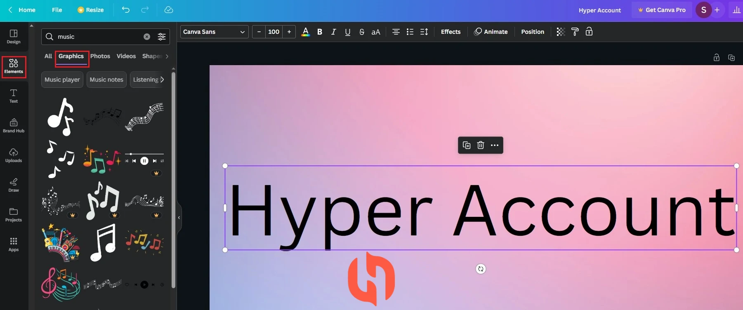Toggle underline formatting
The width and height of the screenshot is (743, 310).
[x=348, y=32]
